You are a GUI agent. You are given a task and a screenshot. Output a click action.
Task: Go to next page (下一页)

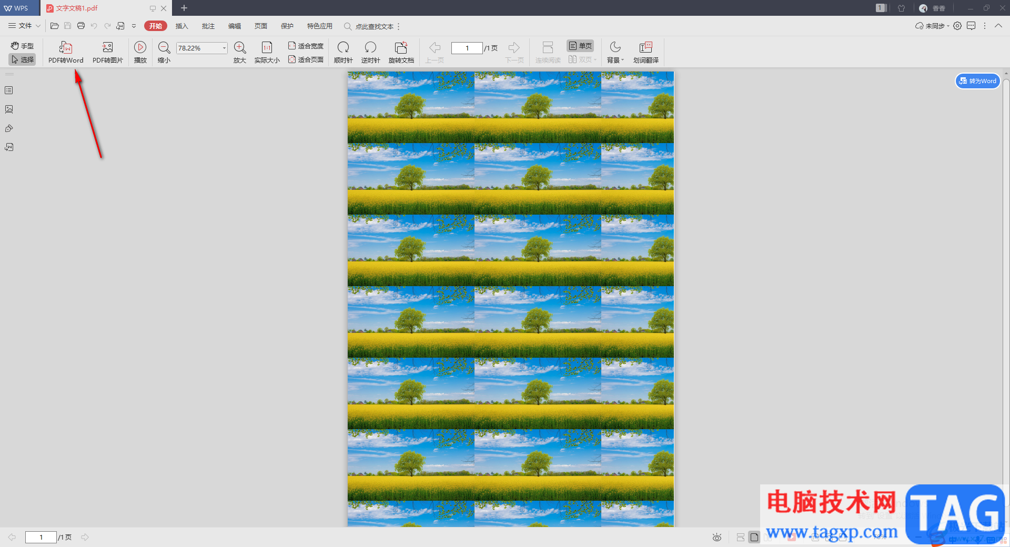point(514,53)
